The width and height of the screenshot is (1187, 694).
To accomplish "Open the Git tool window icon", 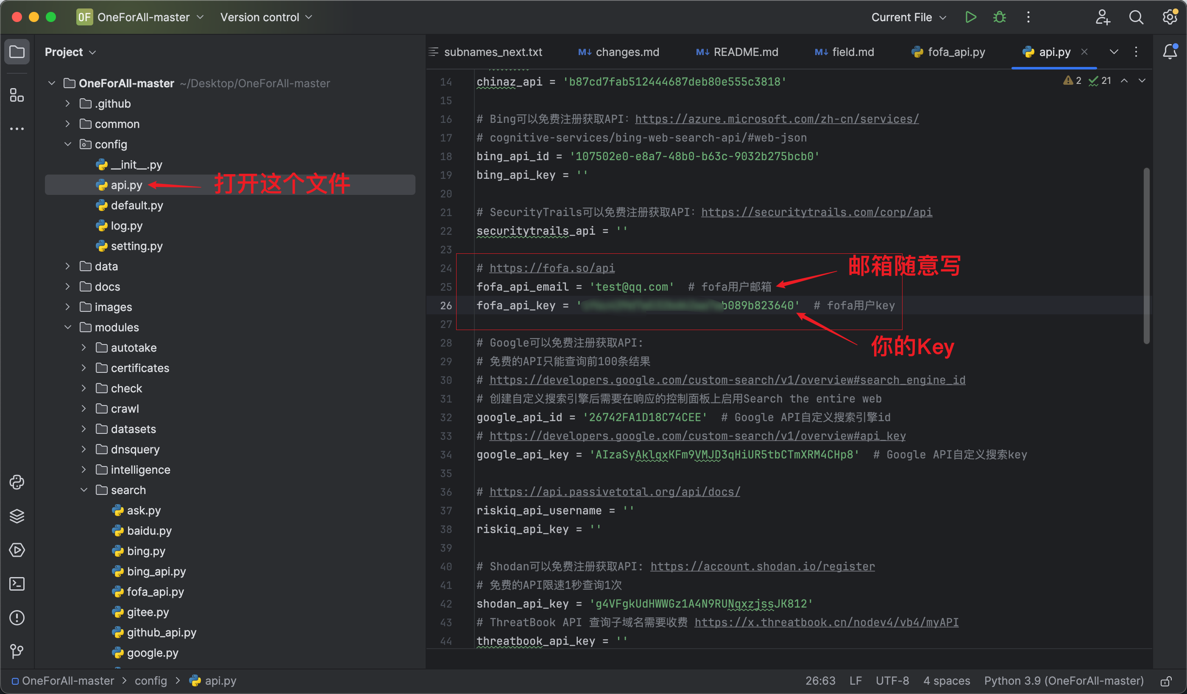I will 17,652.
